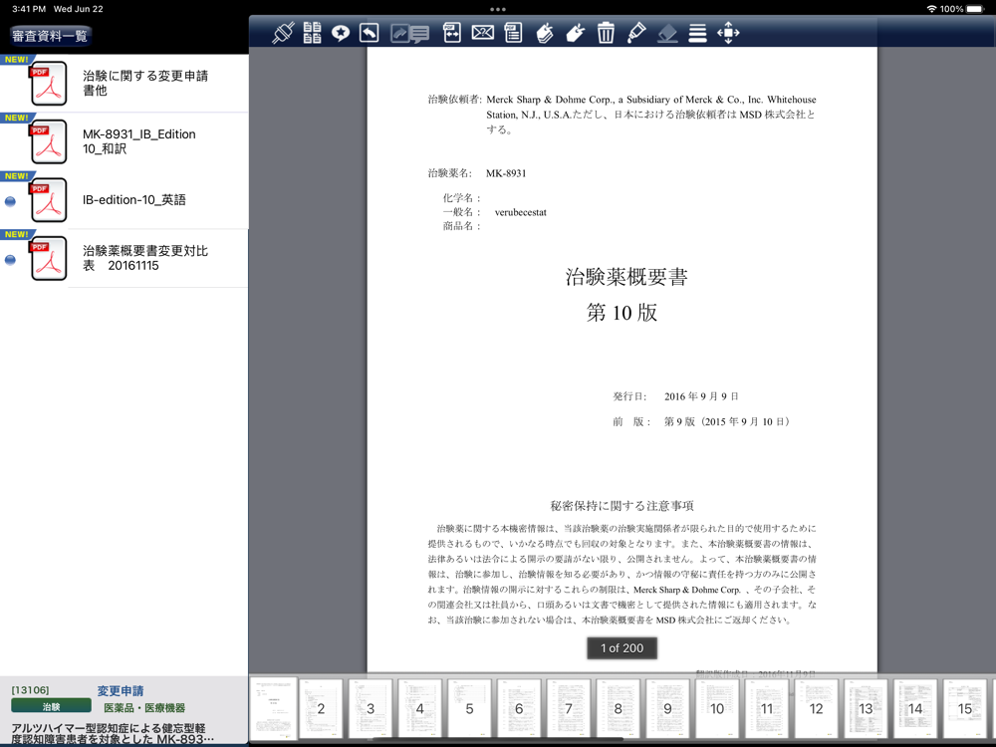The height and width of the screenshot is (747, 996).
Task: Jump to page 7 thumbnail
Action: (569, 708)
